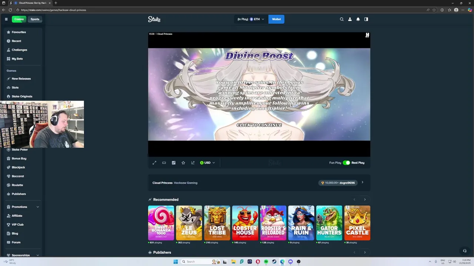Open Windows Start menu
The height and width of the screenshot is (266, 474).
coord(176,262)
